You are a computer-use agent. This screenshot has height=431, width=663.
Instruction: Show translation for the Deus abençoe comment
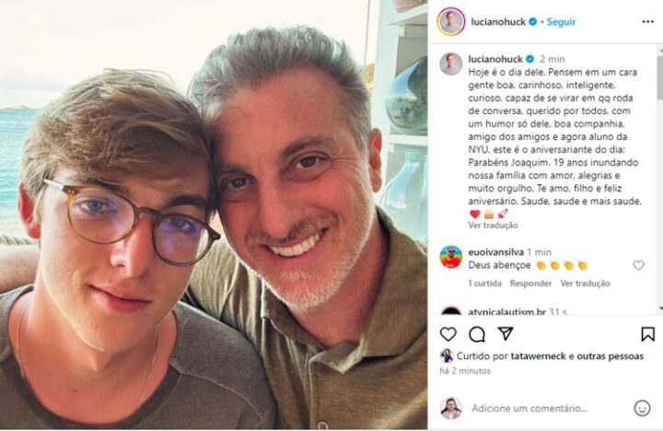(x=585, y=284)
